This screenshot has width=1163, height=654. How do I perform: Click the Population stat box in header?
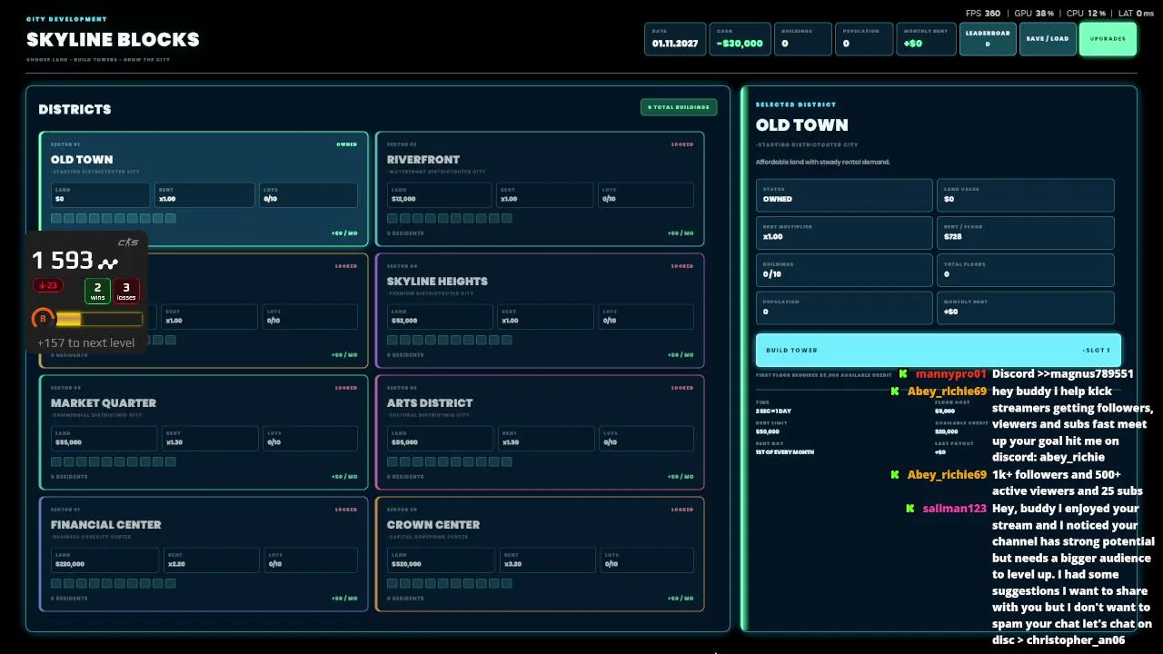pyautogui.click(x=863, y=39)
